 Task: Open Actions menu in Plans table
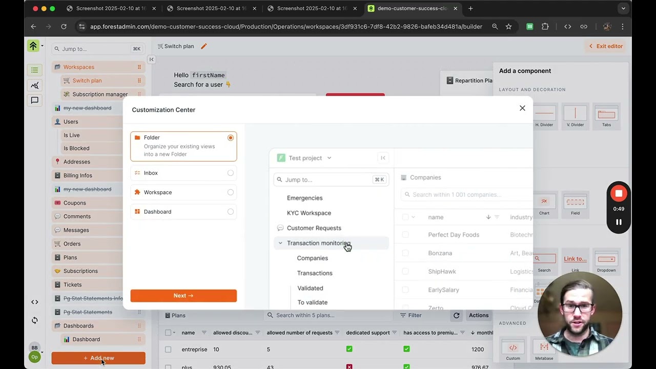pos(479,316)
